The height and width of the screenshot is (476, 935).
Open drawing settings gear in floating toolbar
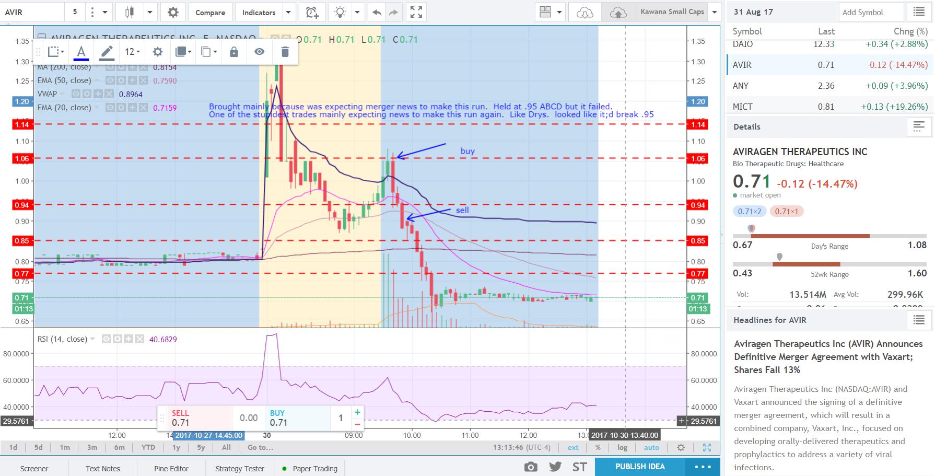tap(157, 52)
